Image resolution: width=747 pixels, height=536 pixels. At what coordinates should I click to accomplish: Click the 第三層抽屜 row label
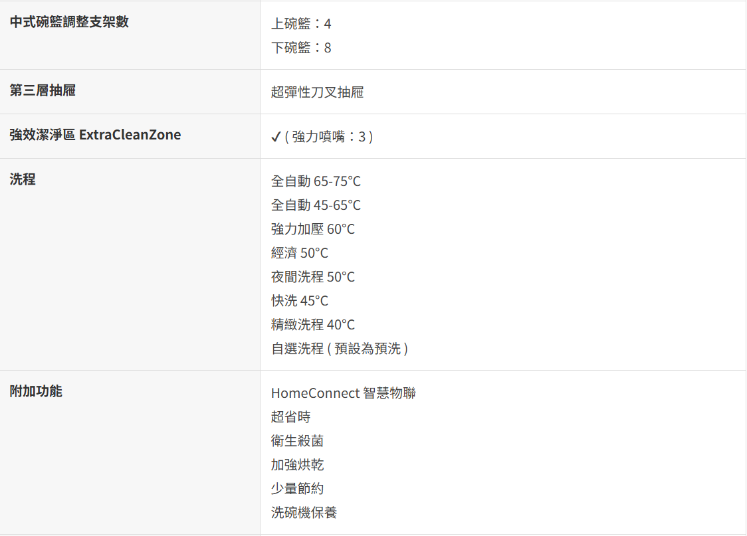pos(43,90)
